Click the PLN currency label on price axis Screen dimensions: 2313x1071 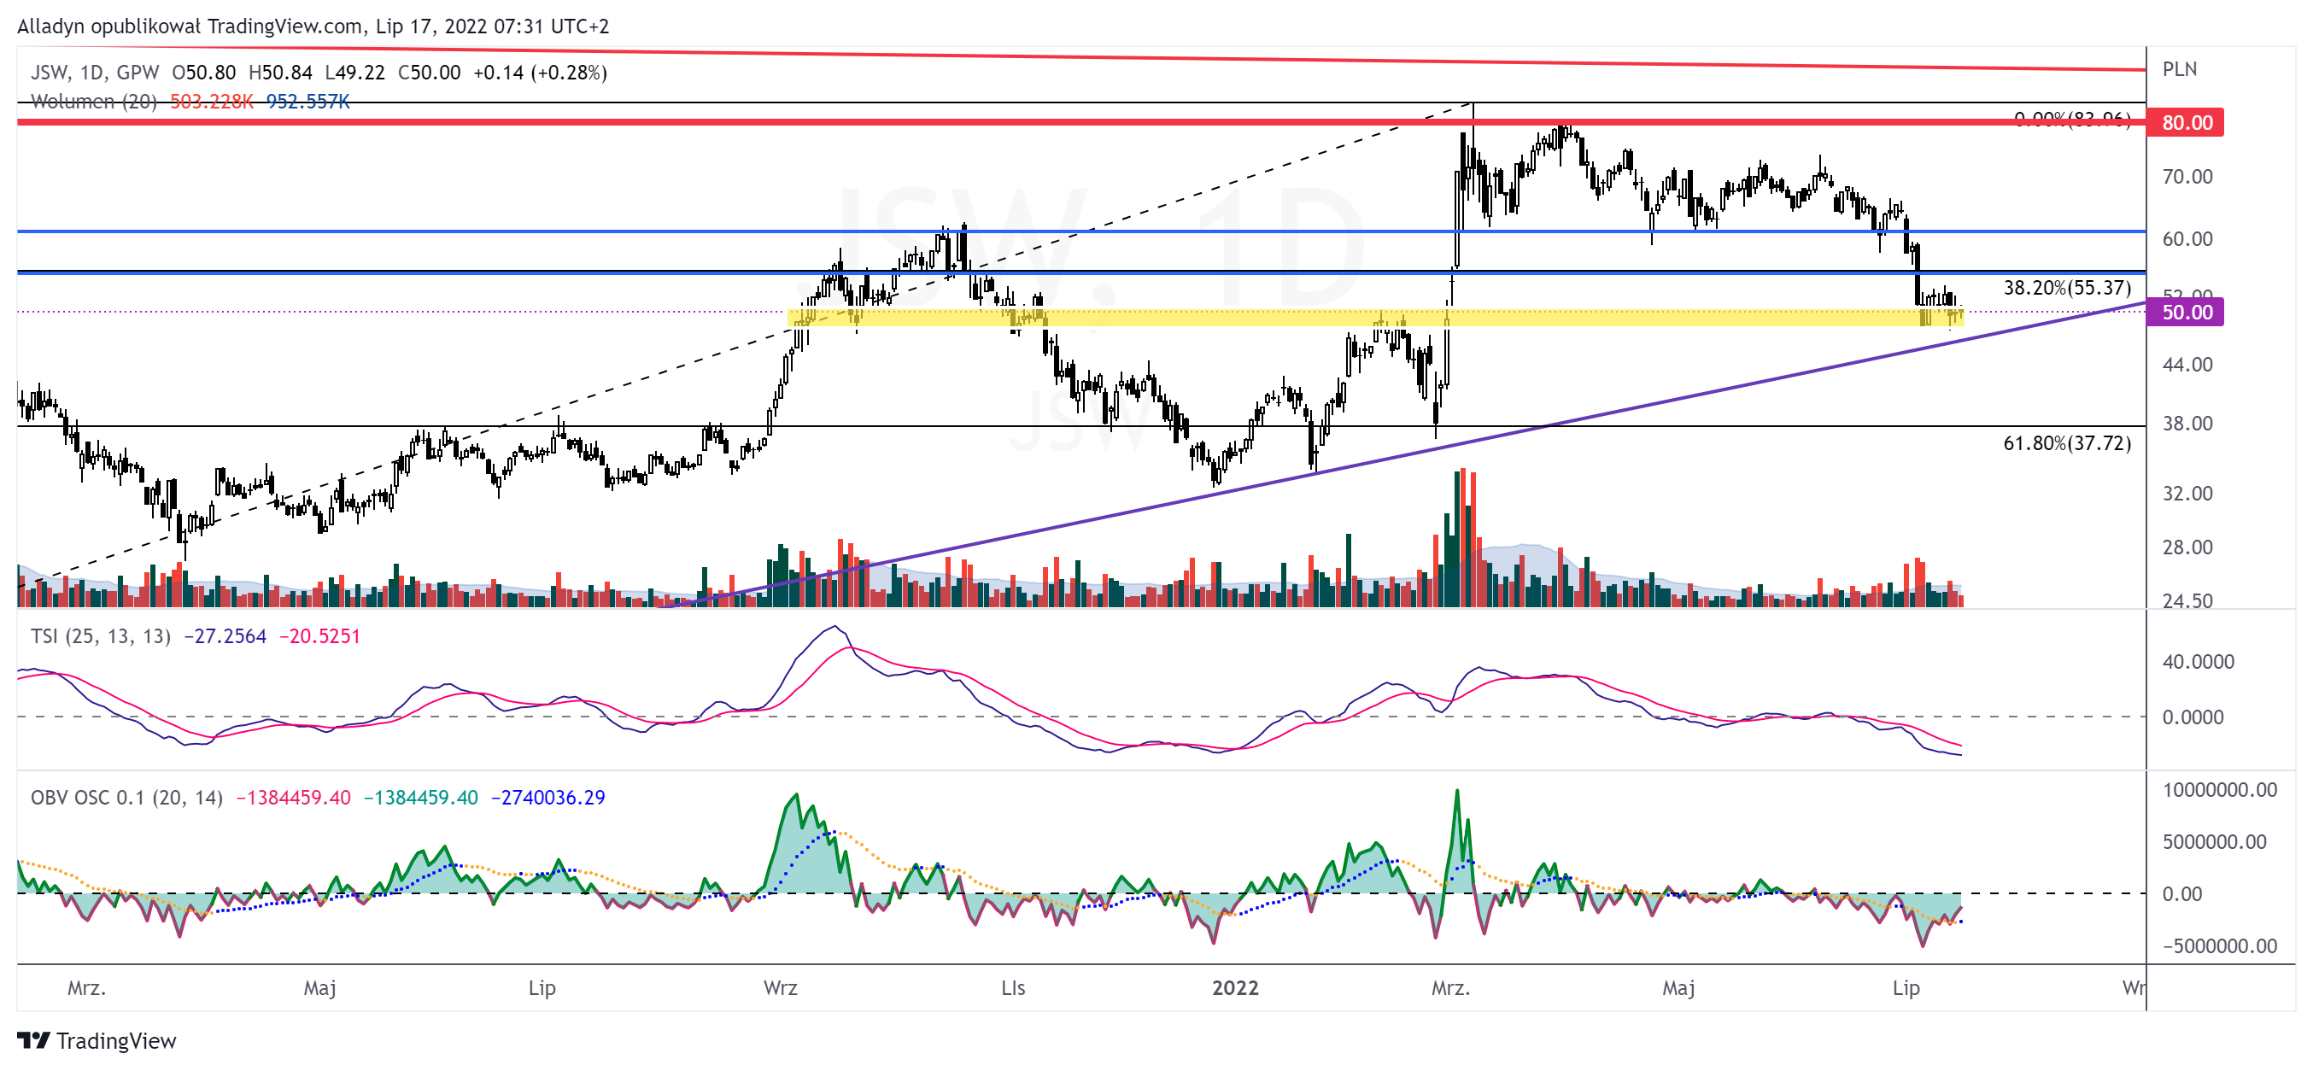coord(2179,69)
